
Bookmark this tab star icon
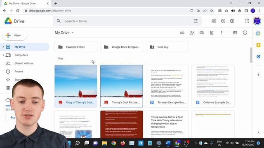click(x=212, y=11)
